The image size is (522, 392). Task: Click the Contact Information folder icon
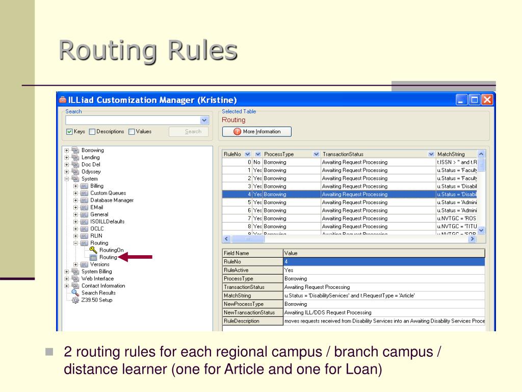[x=75, y=286]
